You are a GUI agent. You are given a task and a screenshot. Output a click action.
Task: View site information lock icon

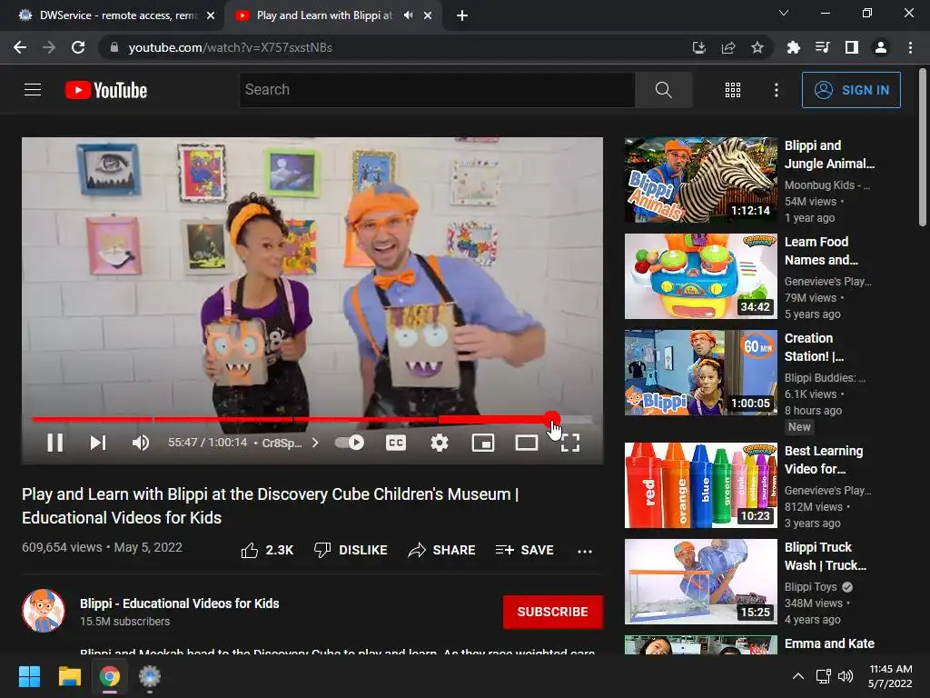pos(114,47)
